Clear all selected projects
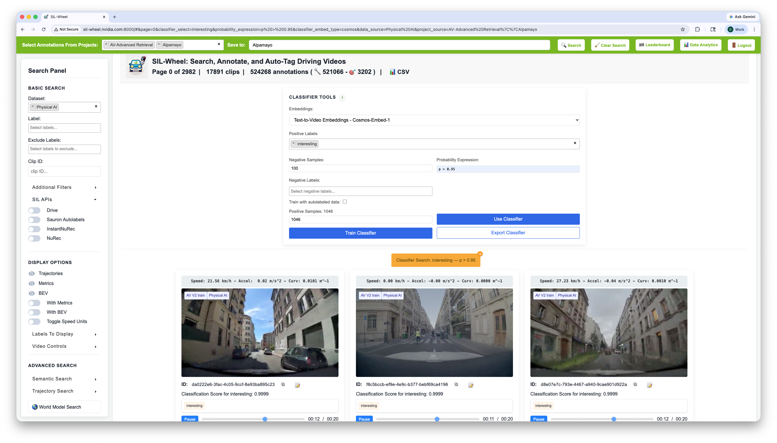 [x=219, y=44]
